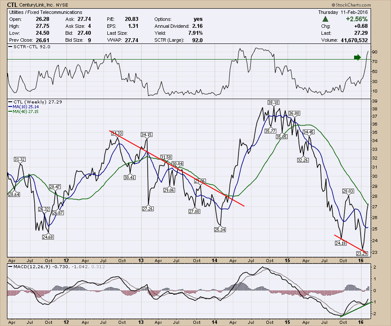391x326 pixels.
Task: Click the green right arrow in SCTR panel
Action: (357, 57)
